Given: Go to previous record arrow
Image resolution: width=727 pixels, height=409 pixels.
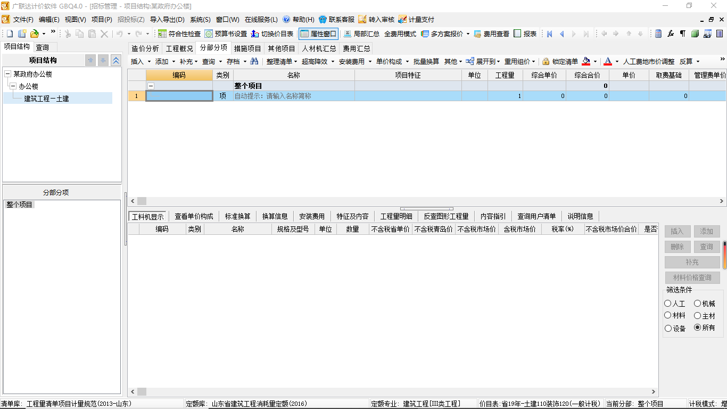Looking at the screenshot, I should point(561,34).
